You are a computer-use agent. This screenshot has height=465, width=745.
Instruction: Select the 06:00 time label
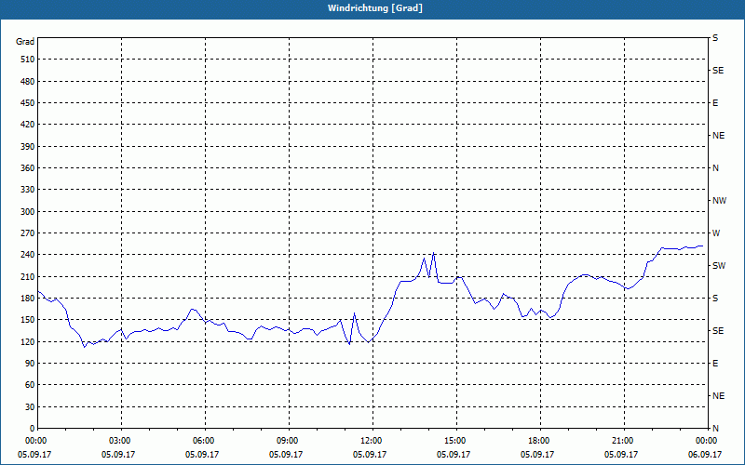click(205, 441)
